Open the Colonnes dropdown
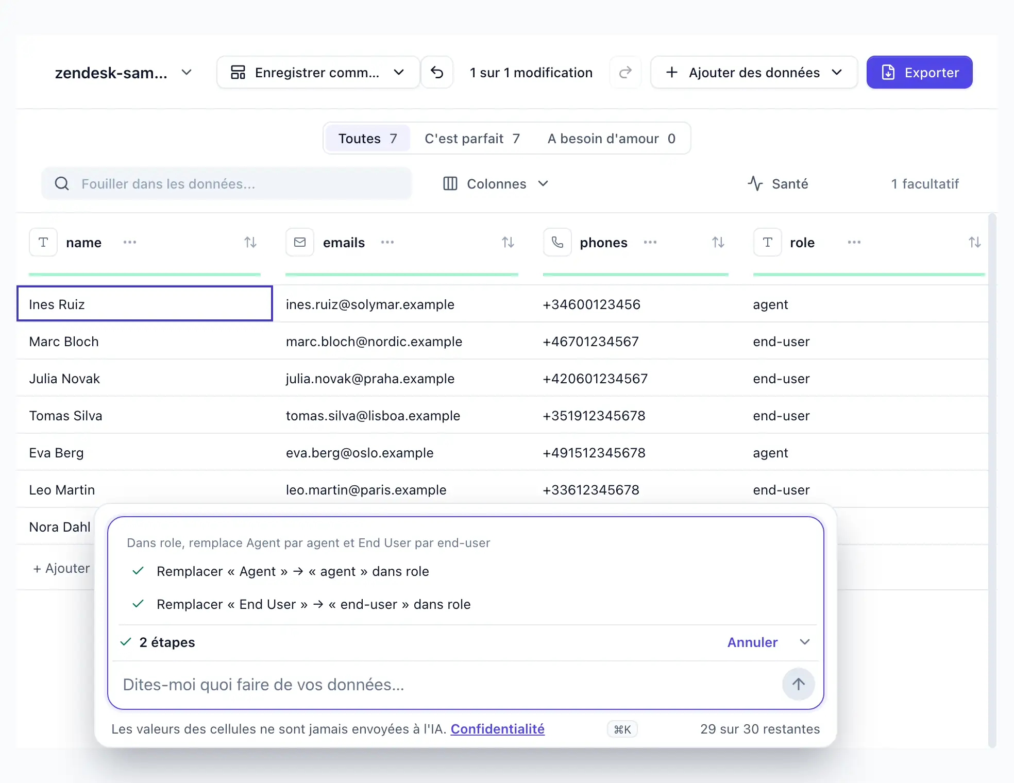Screen dimensions: 1014x783 496,184
